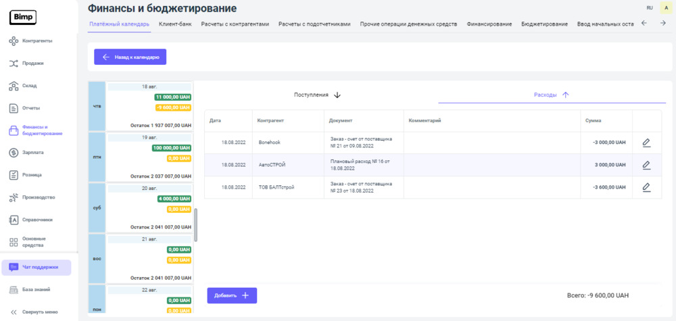Viewport: 676px width, 321px height.
Task: Open the Клиент-банк tab
Action: pyautogui.click(x=175, y=24)
